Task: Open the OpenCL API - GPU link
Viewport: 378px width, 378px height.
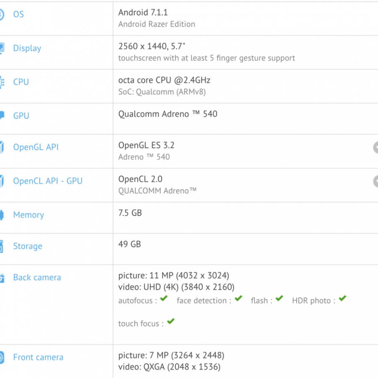Action: click(x=48, y=181)
